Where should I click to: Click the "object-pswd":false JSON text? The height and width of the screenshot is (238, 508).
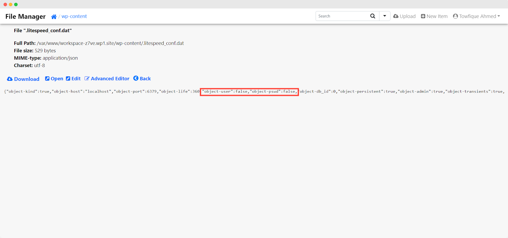(x=273, y=92)
